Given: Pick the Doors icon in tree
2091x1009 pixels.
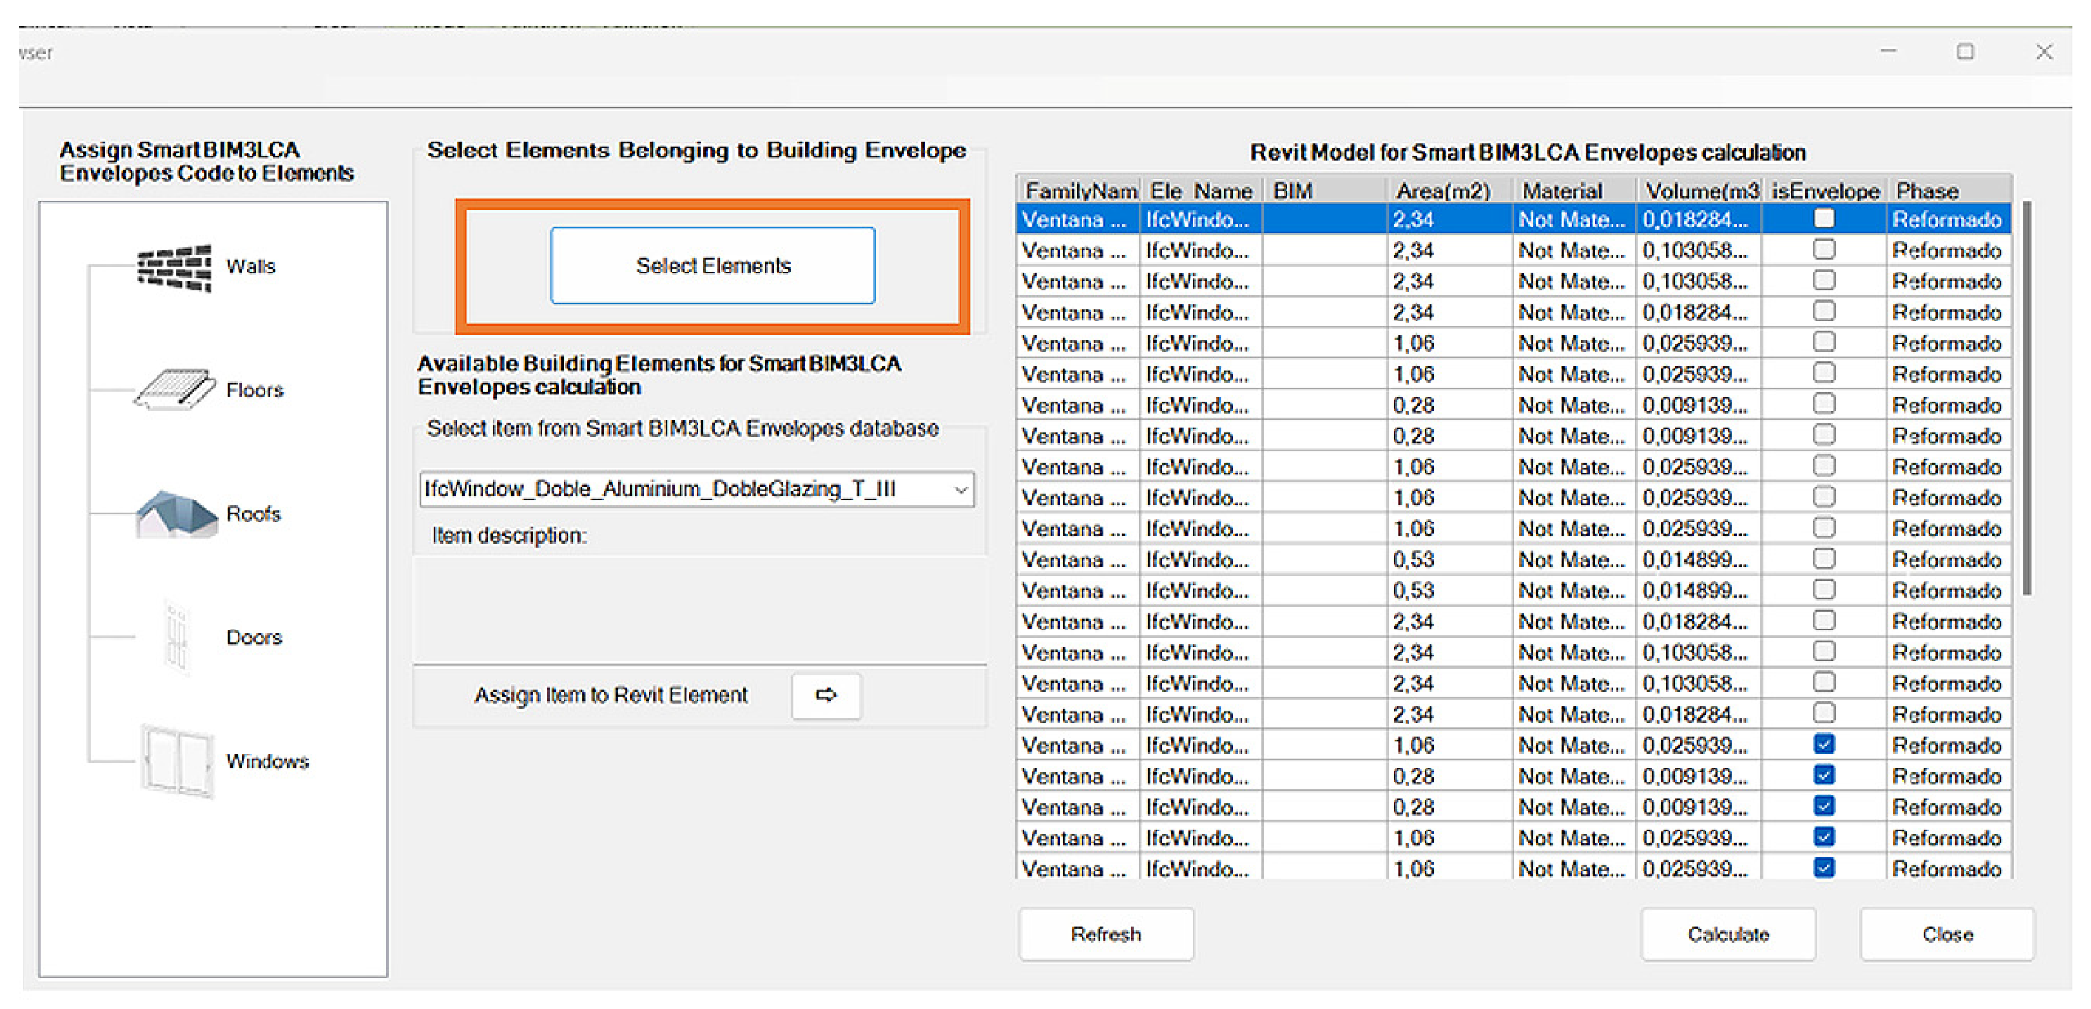Looking at the screenshot, I should click(176, 638).
